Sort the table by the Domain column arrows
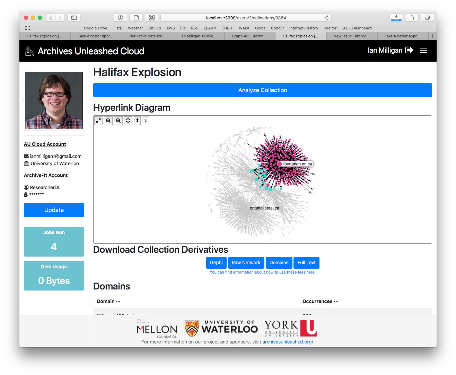 [118, 302]
